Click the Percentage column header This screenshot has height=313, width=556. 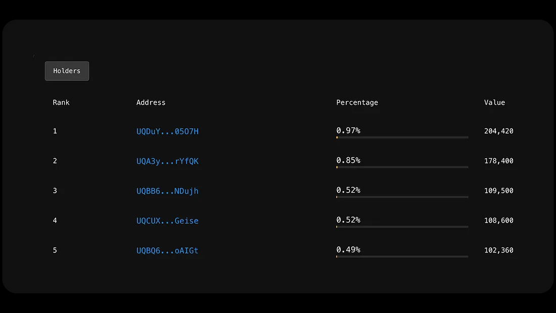(x=357, y=103)
